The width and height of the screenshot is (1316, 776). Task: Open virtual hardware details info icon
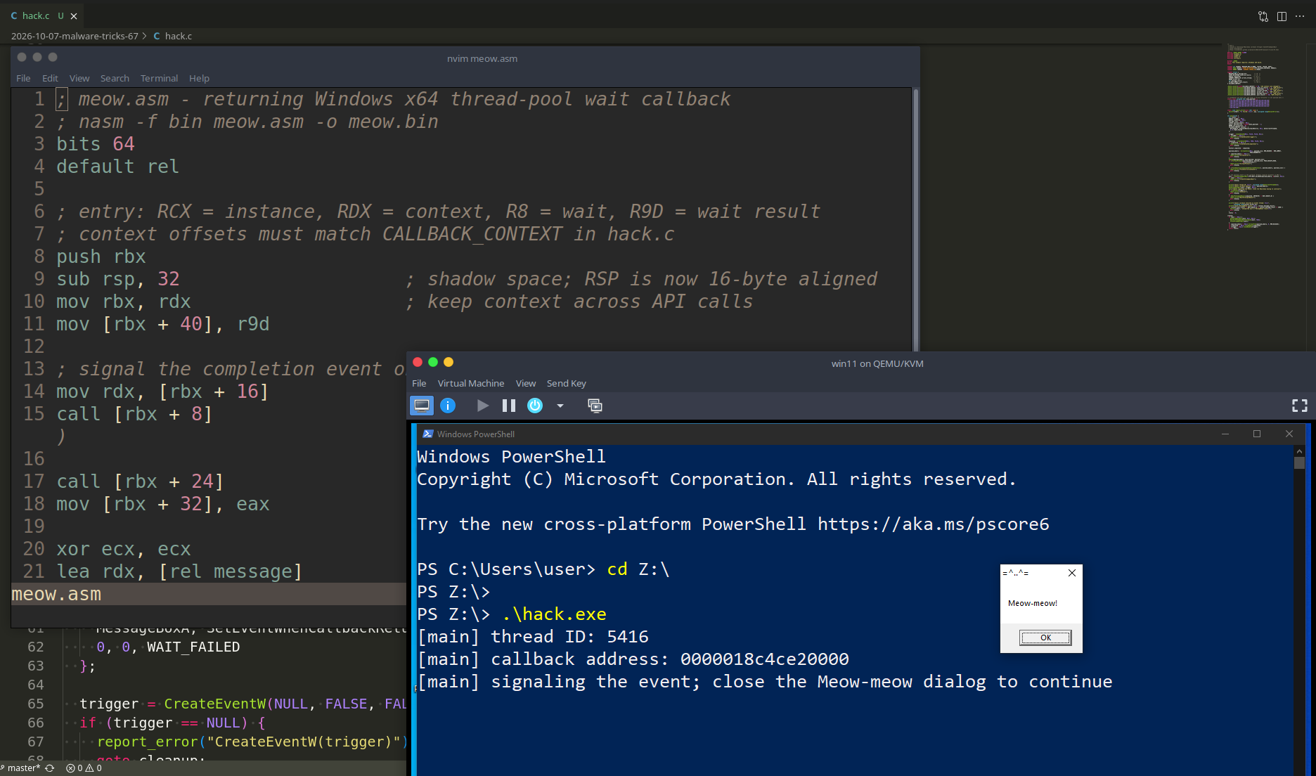point(448,406)
